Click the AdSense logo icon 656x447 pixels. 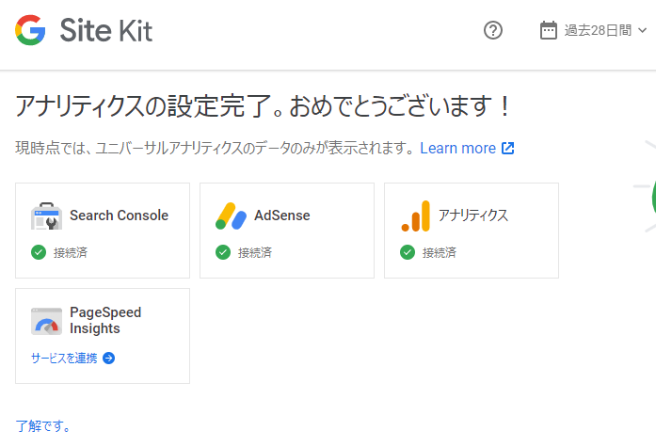click(231, 216)
